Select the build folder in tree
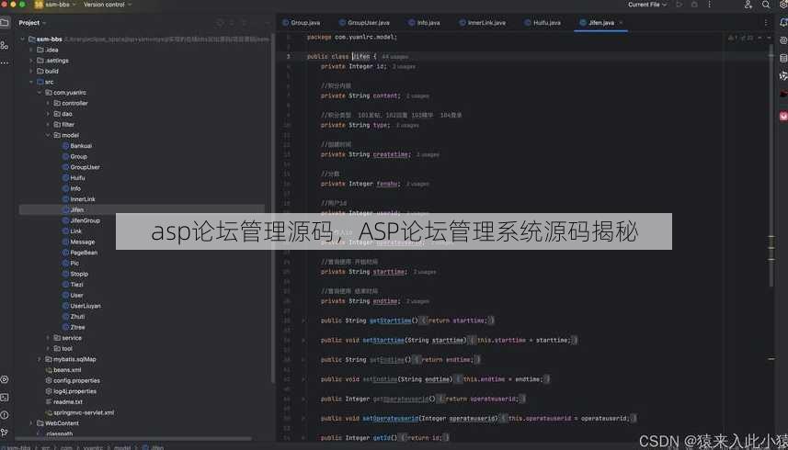 coord(51,72)
